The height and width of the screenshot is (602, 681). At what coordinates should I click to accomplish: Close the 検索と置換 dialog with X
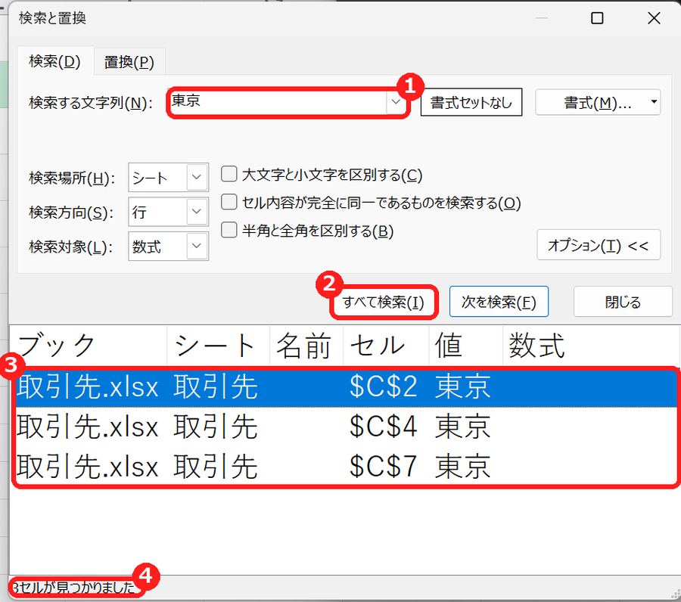click(x=654, y=18)
